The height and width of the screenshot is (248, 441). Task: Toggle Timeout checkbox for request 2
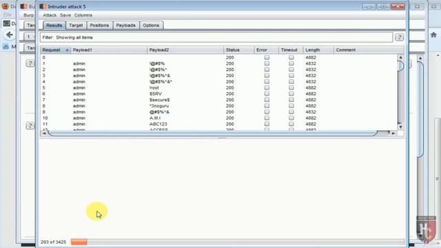(291, 70)
